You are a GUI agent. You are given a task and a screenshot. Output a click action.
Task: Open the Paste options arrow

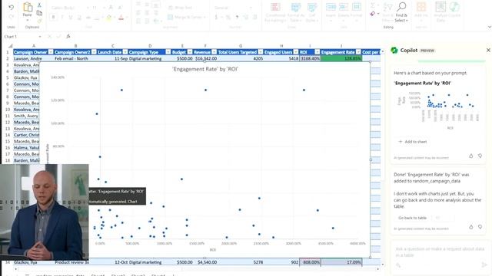(28, 20)
